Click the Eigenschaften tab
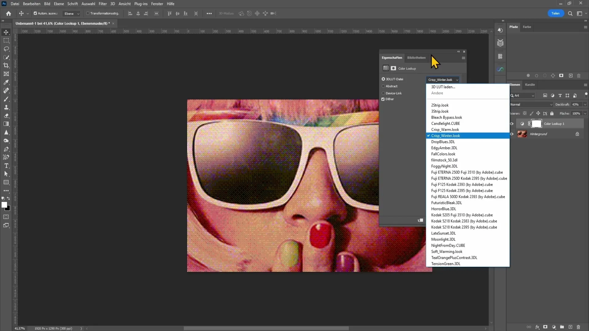The height and width of the screenshot is (331, 589). (x=391, y=57)
